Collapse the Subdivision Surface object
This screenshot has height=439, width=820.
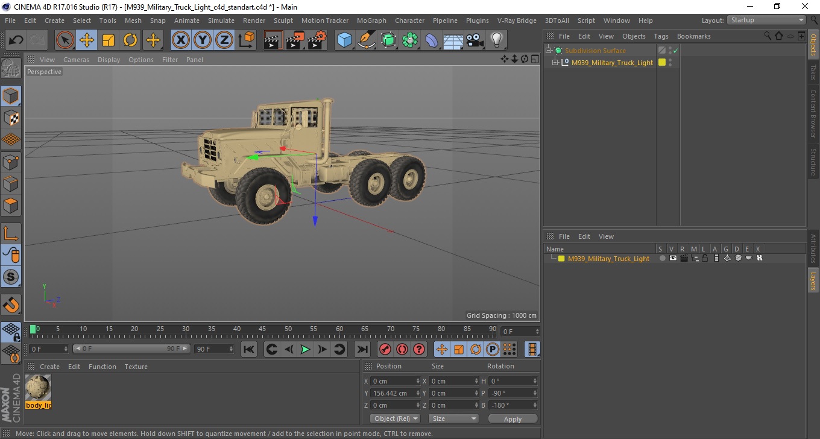(549, 51)
